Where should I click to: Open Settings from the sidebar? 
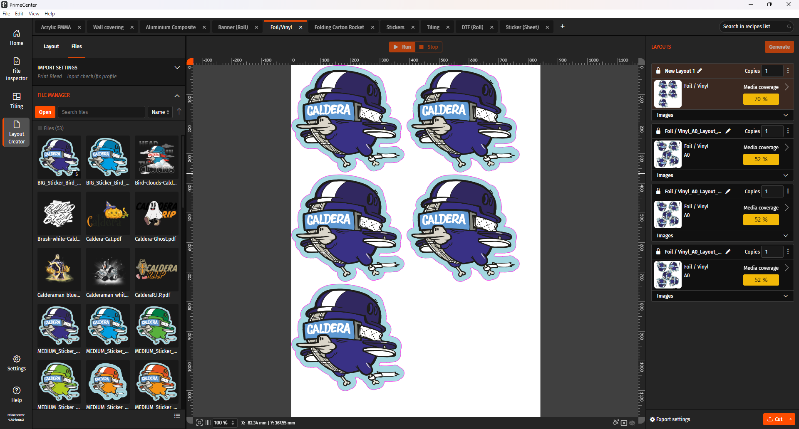(17, 363)
